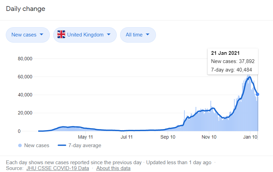
Task: Click the New cases legend dot
Action: 20,145
